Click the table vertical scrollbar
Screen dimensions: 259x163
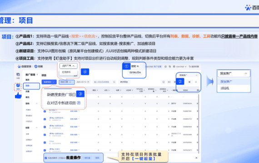(x=199, y=124)
